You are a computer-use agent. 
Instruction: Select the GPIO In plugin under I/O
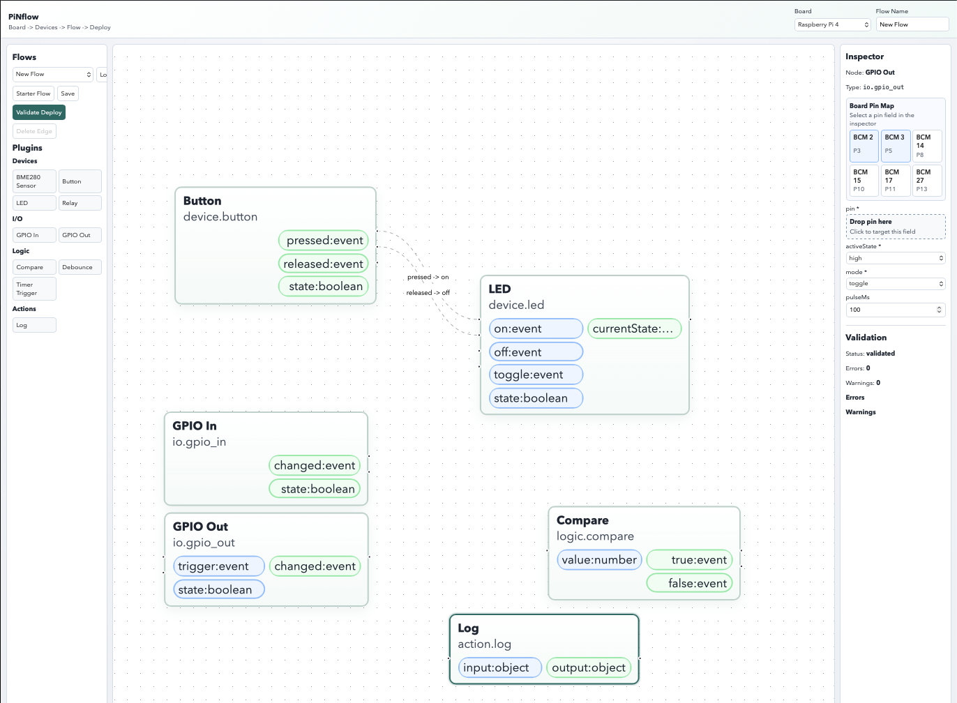tap(33, 234)
